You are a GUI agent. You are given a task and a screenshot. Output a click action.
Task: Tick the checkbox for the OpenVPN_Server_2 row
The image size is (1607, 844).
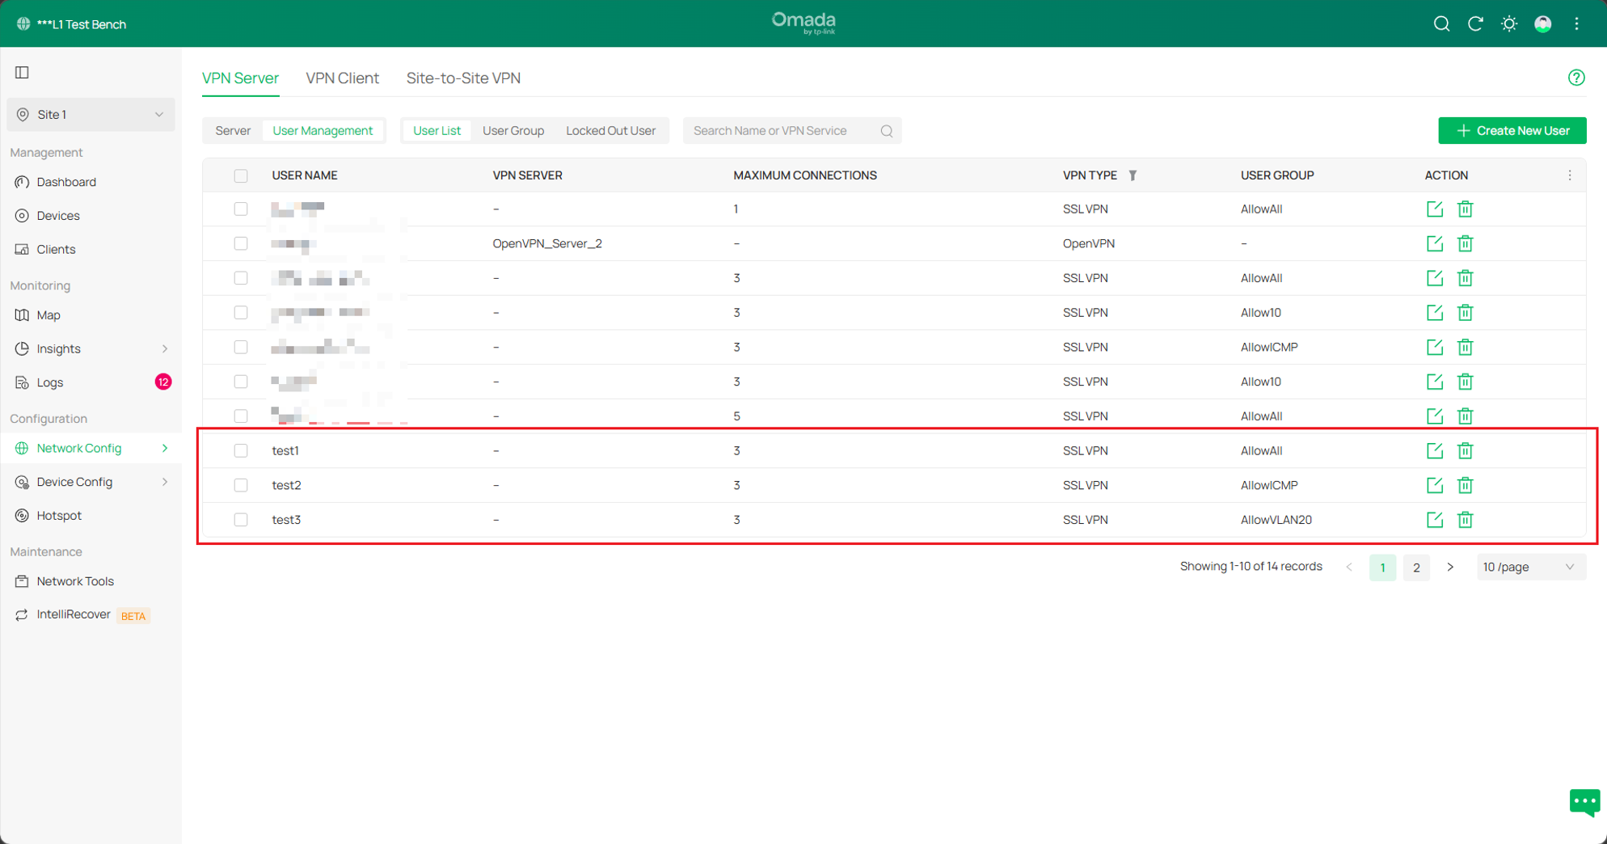tap(241, 243)
